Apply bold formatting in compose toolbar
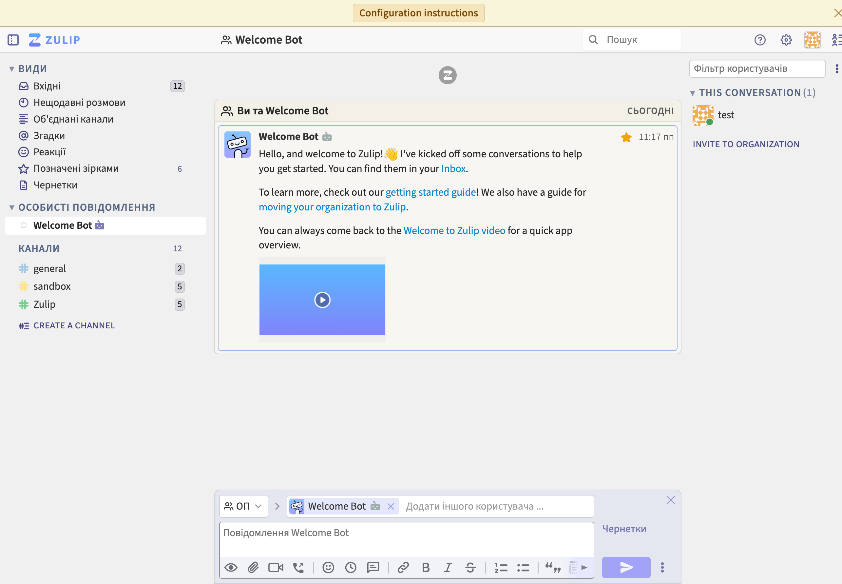Screen dimensions: 842x584 pos(425,568)
